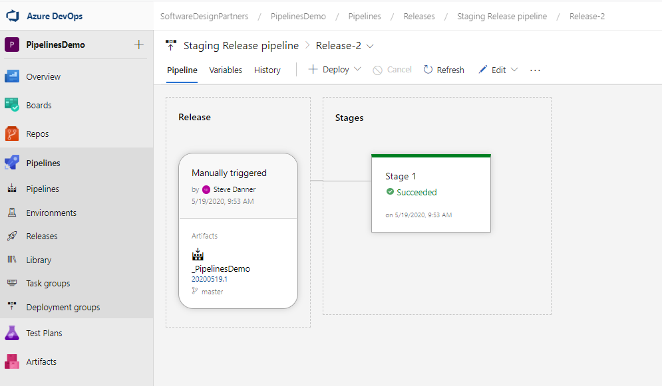This screenshot has width=662, height=386.
Task: Expand the Release-2 chevron dropdown
Action: (x=371, y=46)
